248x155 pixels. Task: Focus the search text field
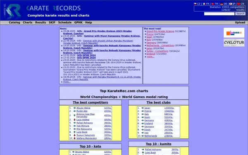pos(219,14)
